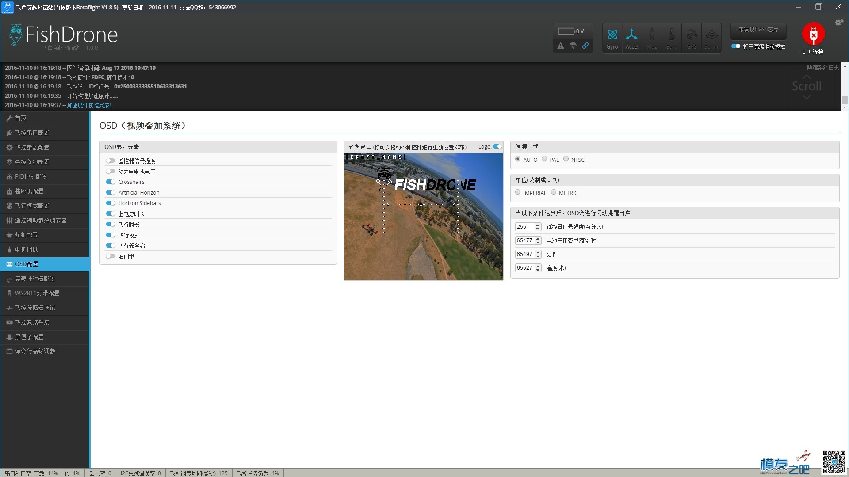This screenshot has height=477, width=849.
Task: Toggle 上电总时长 OSD element
Action: pos(111,214)
